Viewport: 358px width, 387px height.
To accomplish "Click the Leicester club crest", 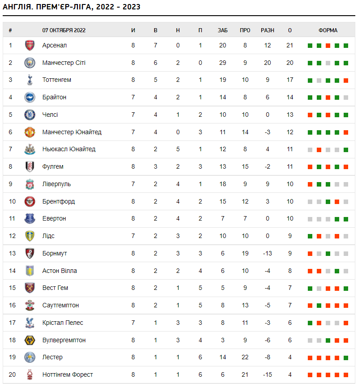I will coord(30,357).
